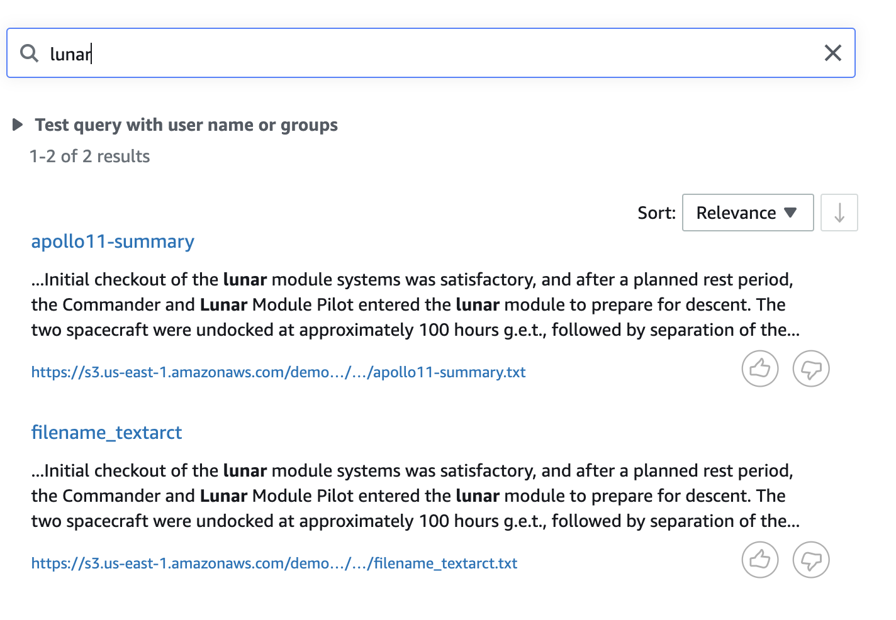Viewport: 896px width, 620px height.
Task: Give thumbs up to apollo11-summary result
Action: click(760, 368)
